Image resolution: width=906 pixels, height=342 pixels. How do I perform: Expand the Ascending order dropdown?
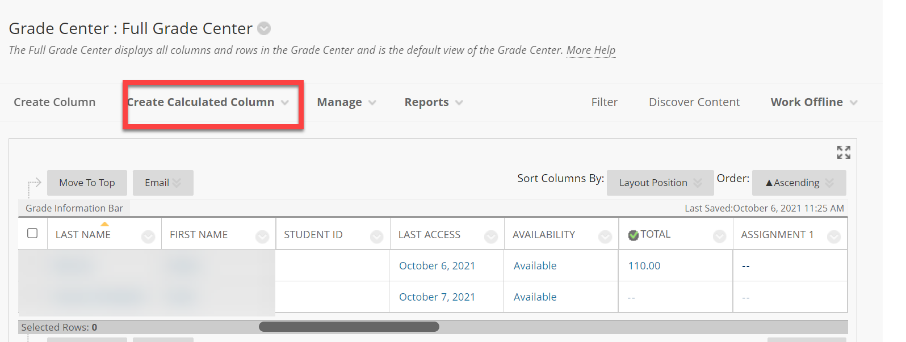799,183
